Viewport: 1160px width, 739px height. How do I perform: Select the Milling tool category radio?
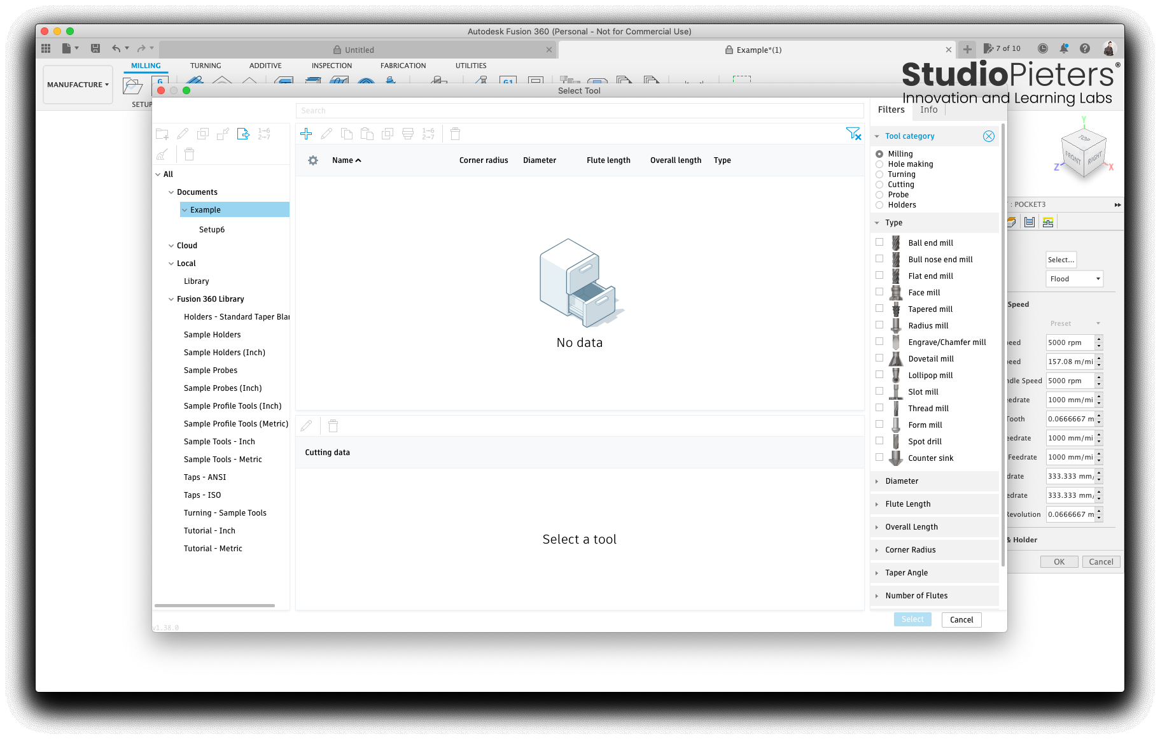[x=879, y=154]
